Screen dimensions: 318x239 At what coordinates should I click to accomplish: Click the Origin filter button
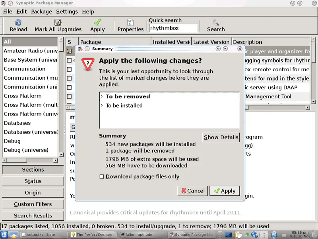[33, 193]
